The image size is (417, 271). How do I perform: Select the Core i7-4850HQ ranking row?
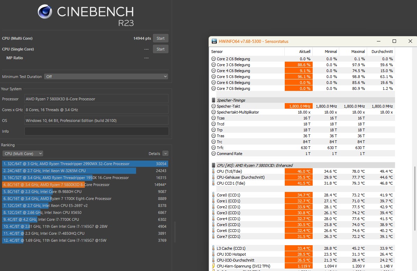(85, 233)
